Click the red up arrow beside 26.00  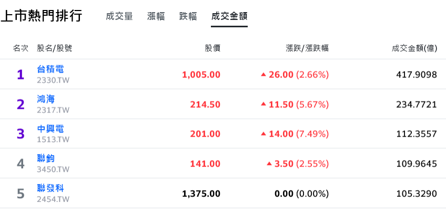(263, 75)
